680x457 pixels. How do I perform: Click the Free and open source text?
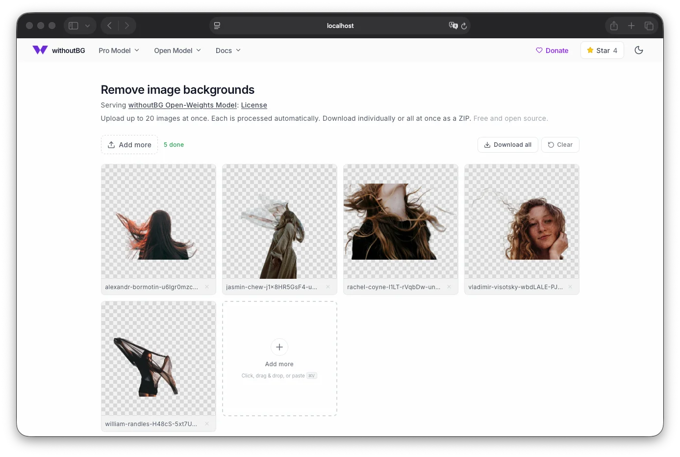coord(511,118)
